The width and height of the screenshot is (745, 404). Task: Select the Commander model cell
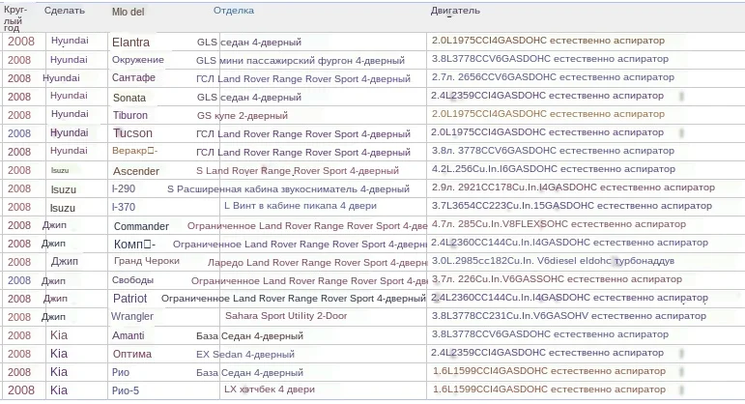click(141, 226)
